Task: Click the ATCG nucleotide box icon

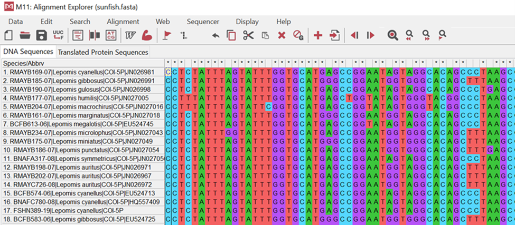Action: (x=111, y=35)
